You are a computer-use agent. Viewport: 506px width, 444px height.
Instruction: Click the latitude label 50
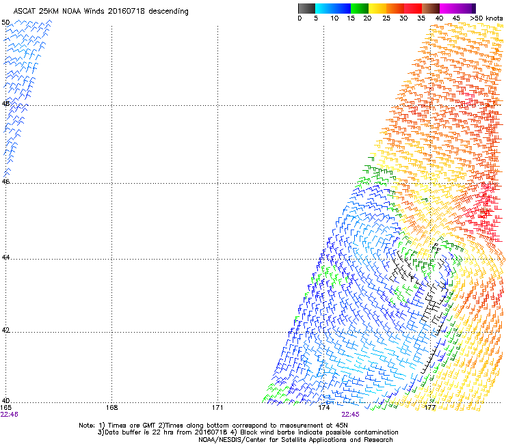(5, 23)
